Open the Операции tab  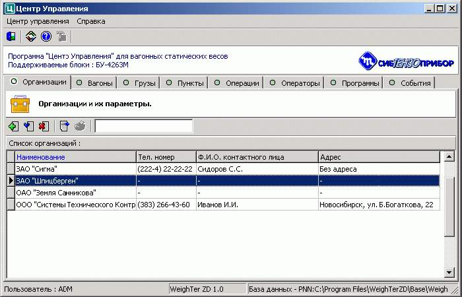point(236,83)
